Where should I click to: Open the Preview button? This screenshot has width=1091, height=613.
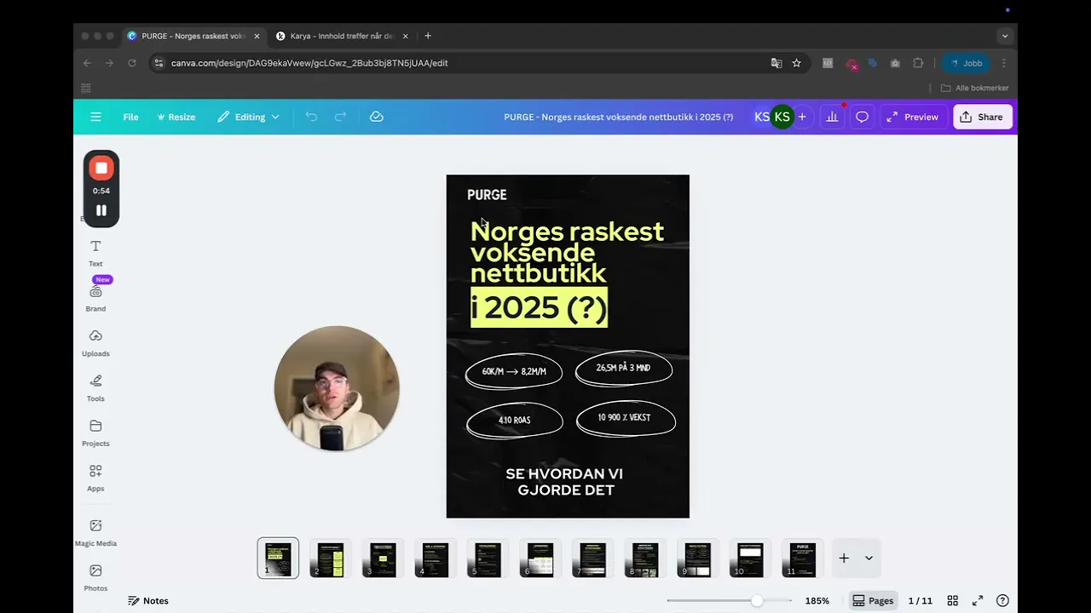pyautogui.click(x=912, y=117)
